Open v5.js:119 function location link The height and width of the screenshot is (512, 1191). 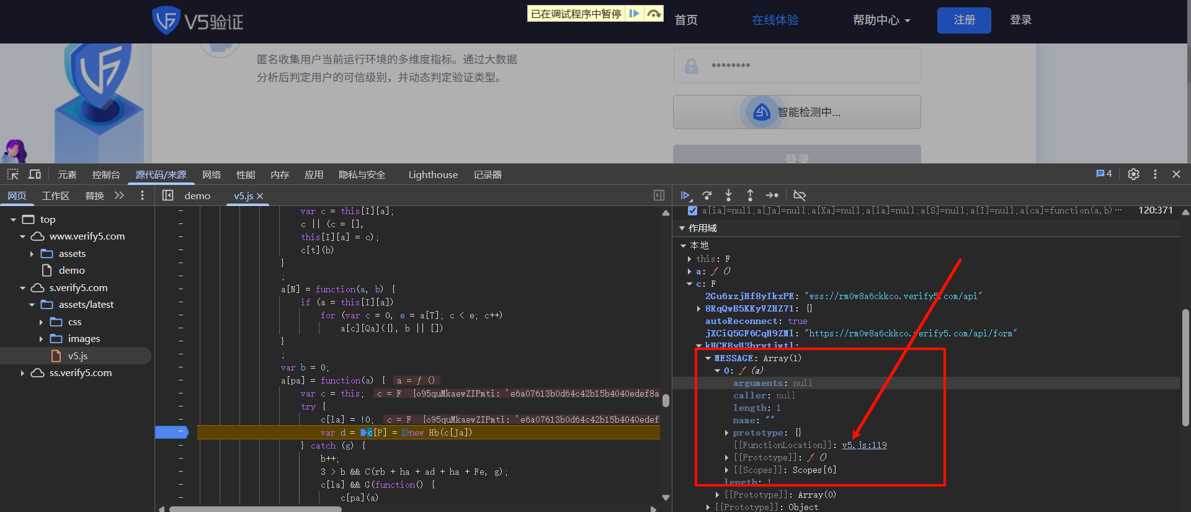(x=864, y=445)
